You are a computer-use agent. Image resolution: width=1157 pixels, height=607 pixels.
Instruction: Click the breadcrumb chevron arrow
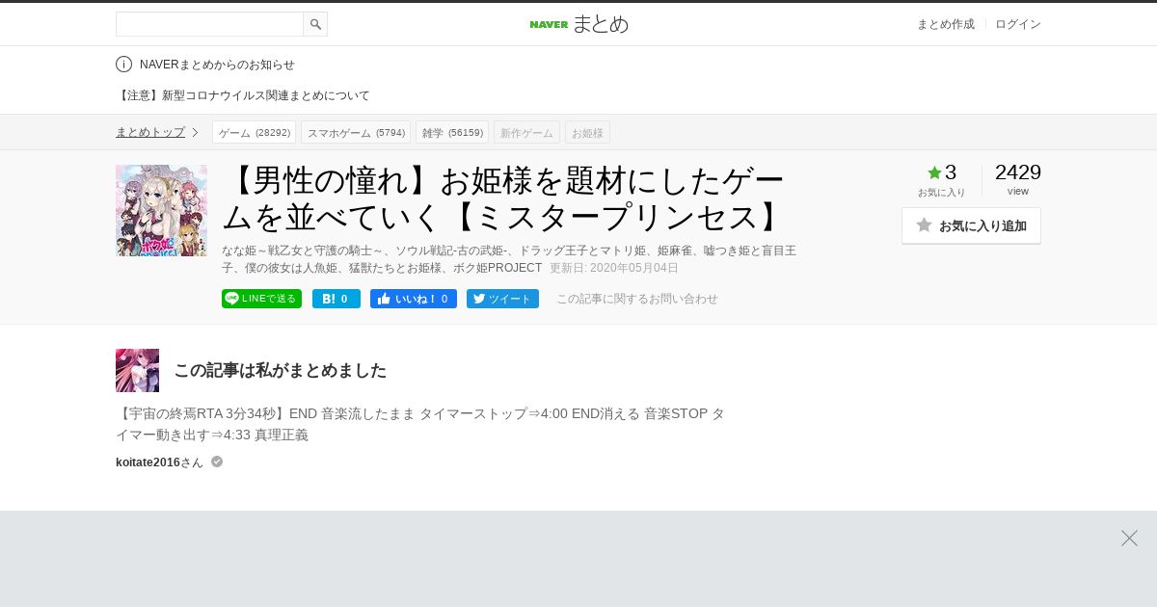point(195,132)
